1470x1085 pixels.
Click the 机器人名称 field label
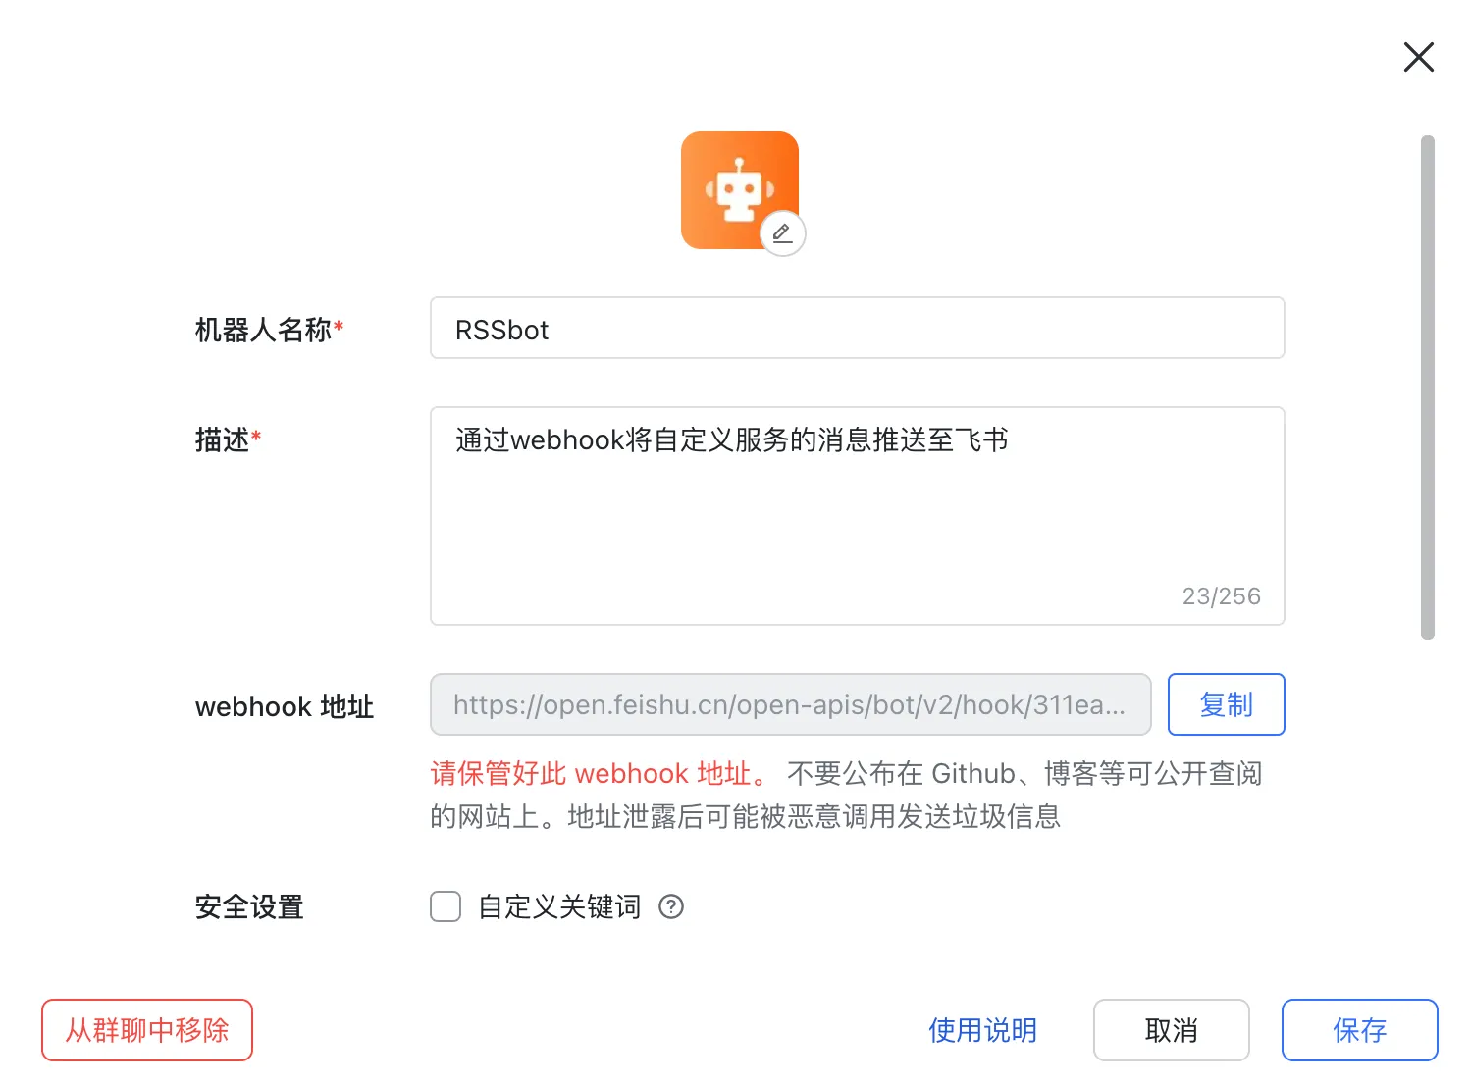pos(263,330)
